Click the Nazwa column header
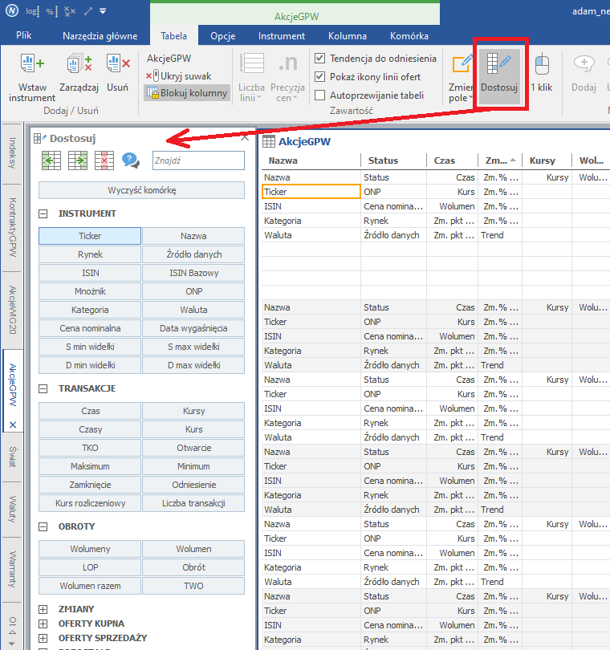The width and height of the screenshot is (610, 650). click(x=311, y=160)
